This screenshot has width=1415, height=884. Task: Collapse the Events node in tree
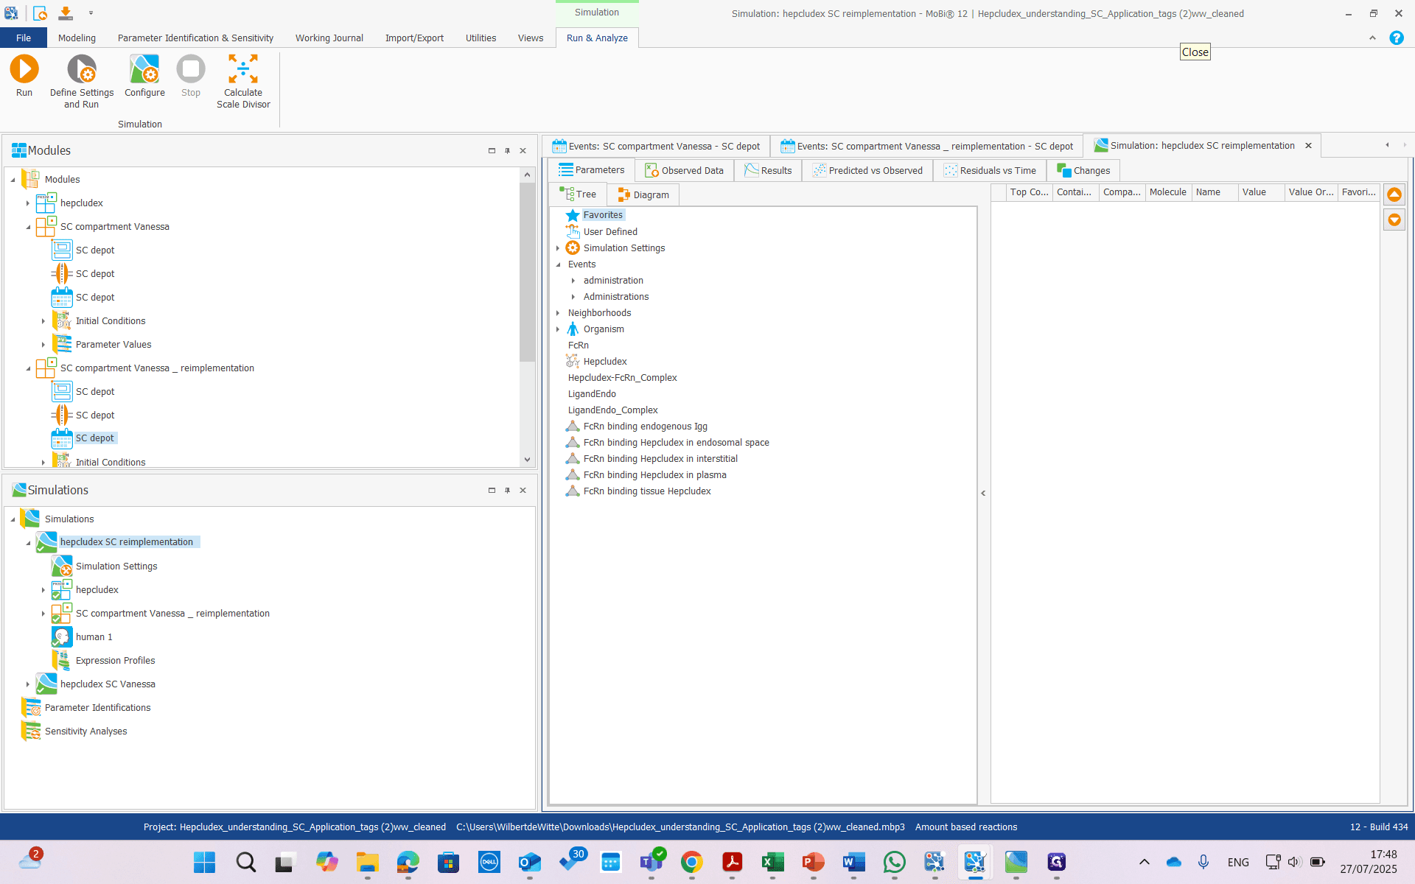[558, 264]
